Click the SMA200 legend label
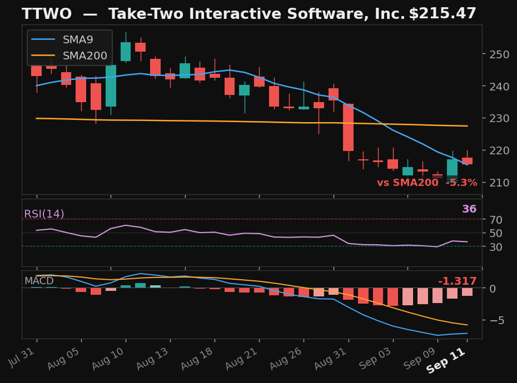Viewport: 517px width, 383px height. tap(84, 56)
